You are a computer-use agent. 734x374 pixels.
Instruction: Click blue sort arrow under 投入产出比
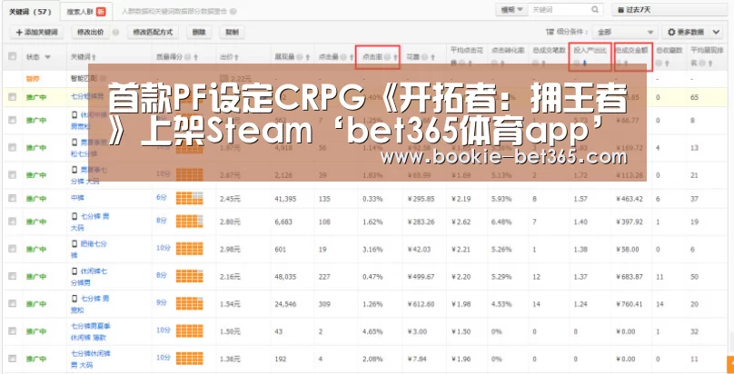point(584,64)
